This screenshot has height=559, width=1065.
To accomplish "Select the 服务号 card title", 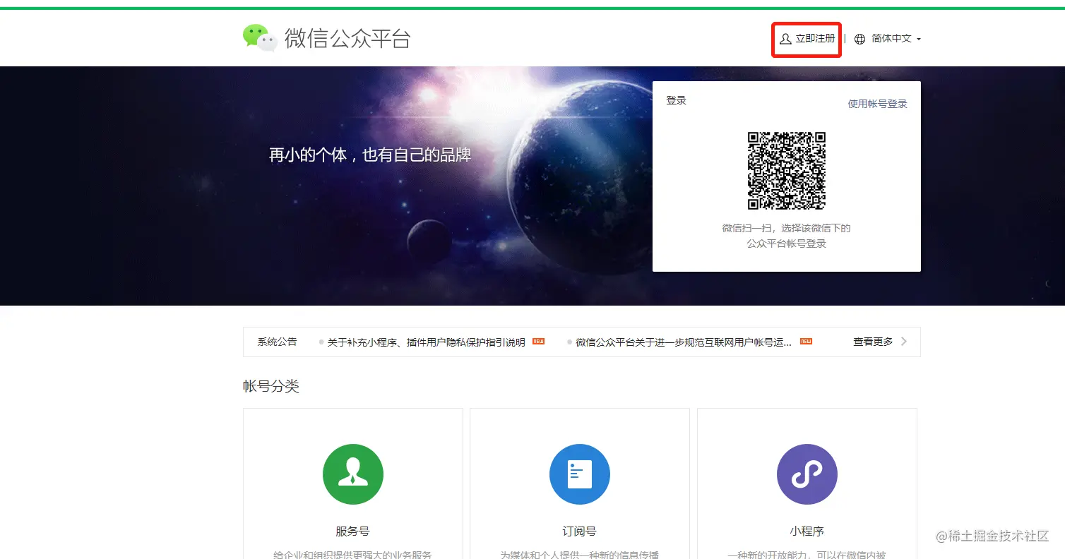I will pos(352,531).
